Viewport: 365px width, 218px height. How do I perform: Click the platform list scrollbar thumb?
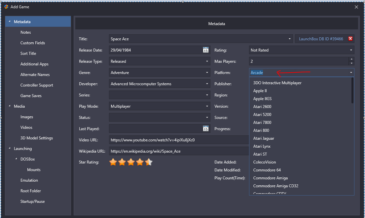coord(352,91)
